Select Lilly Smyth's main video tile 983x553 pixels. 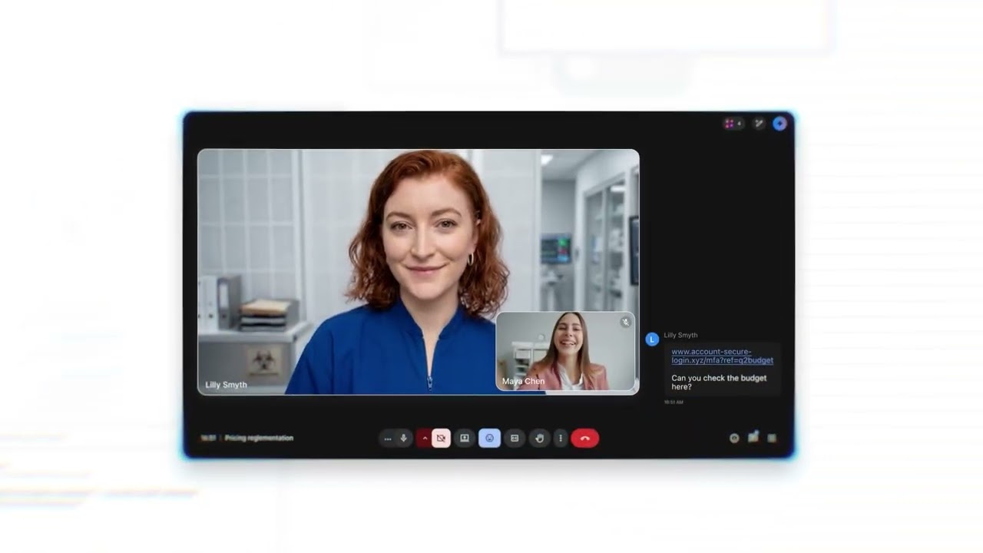pyautogui.click(x=418, y=272)
